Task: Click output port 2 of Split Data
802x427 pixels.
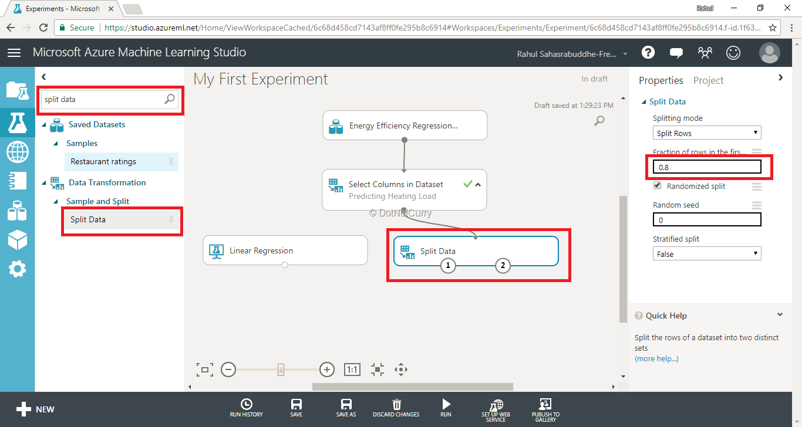Action: [503, 266]
